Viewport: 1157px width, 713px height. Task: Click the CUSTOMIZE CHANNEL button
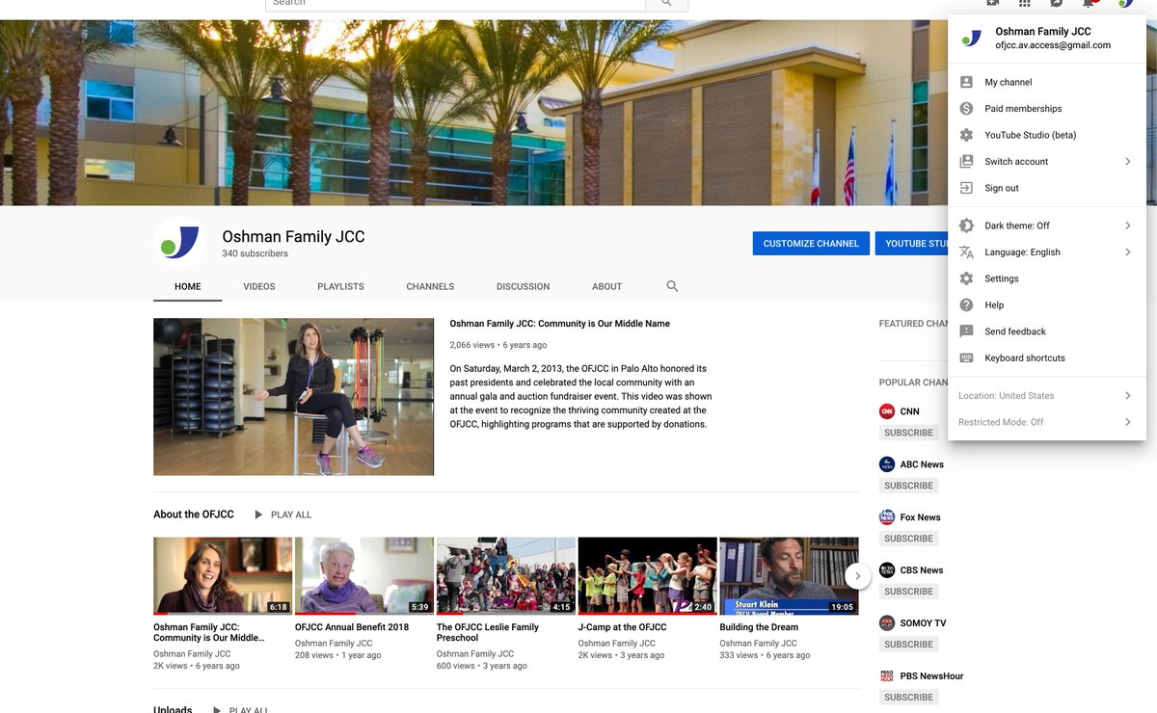(811, 244)
